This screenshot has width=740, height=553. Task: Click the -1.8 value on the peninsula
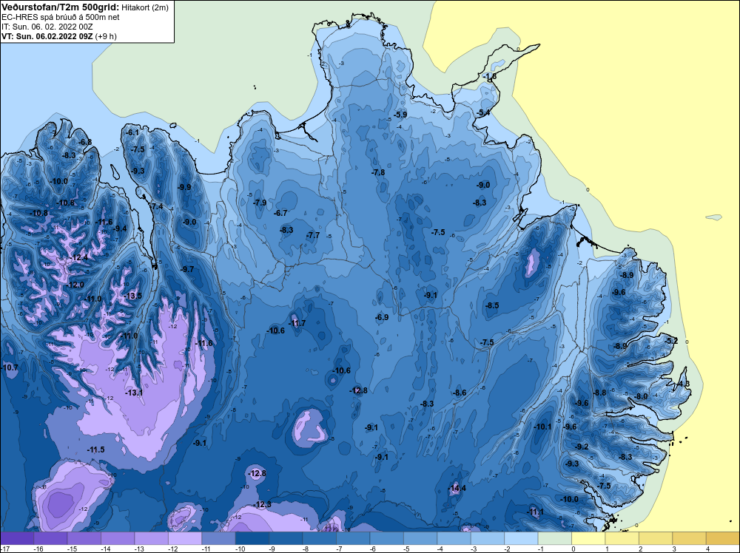490,76
